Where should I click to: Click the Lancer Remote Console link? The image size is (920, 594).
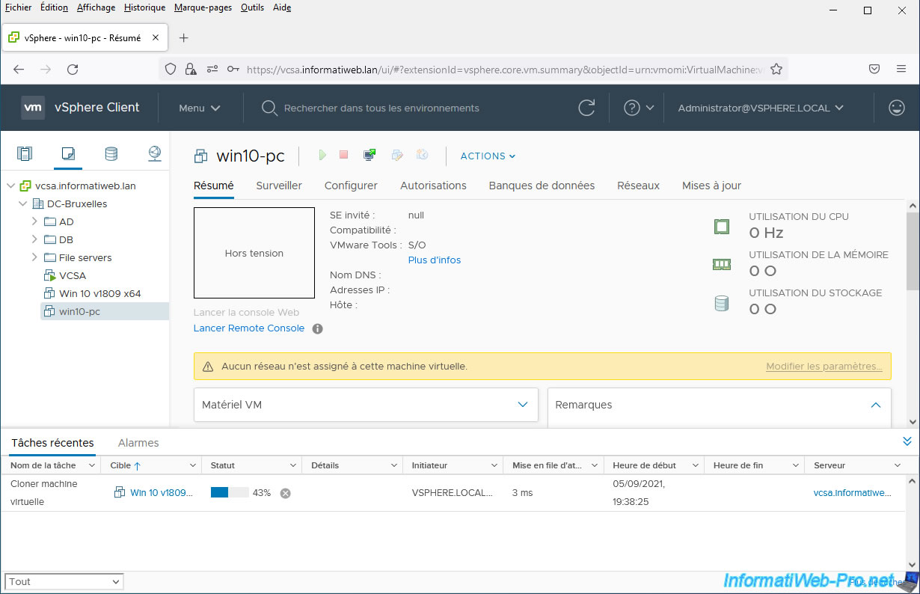249,328
